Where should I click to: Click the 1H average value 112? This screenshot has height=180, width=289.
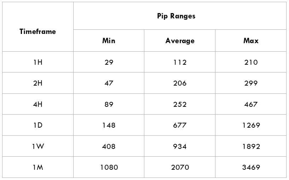[180, 62]
